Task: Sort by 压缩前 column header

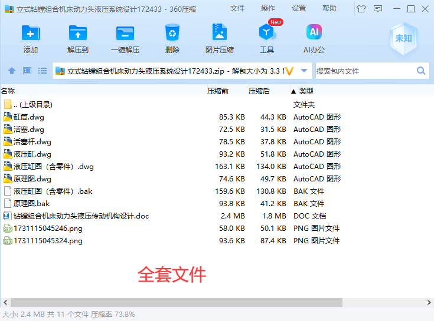Action: coord(218,91)
